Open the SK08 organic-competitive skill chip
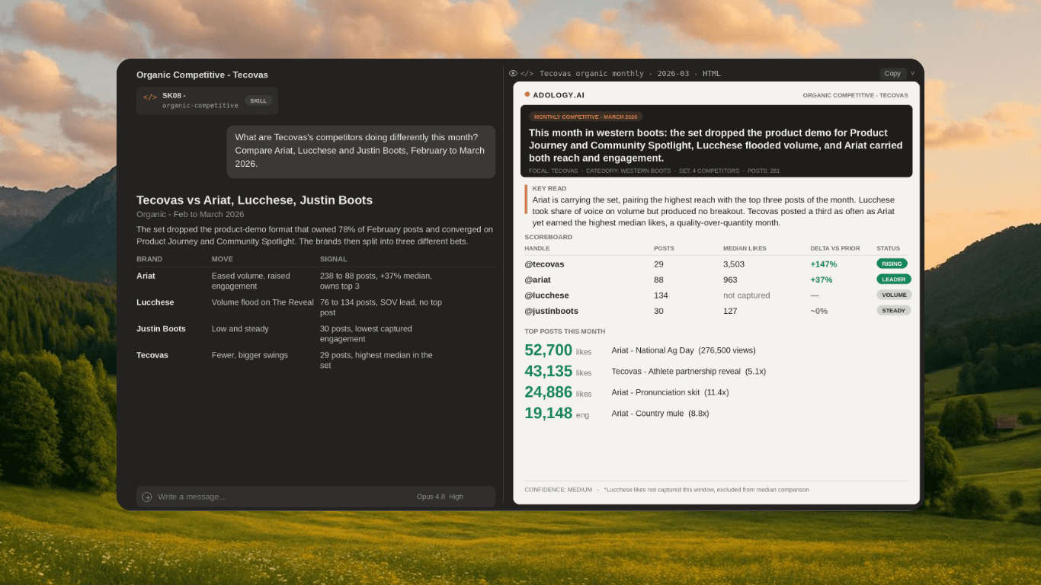1041x585 pixels. tap(207, 101)
